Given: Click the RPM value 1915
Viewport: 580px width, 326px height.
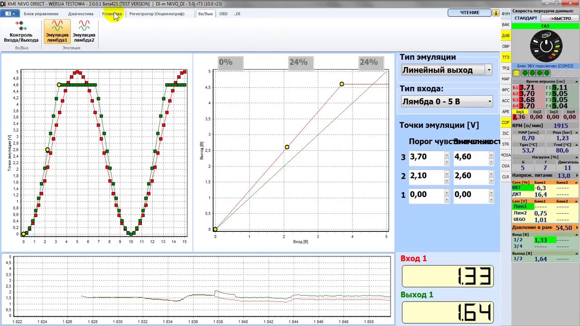Looking at the screenshot, I should (x=561, y=126).
